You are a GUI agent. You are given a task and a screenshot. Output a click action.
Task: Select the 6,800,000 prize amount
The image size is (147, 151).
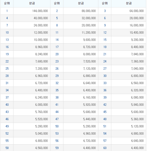pos(137,76)
